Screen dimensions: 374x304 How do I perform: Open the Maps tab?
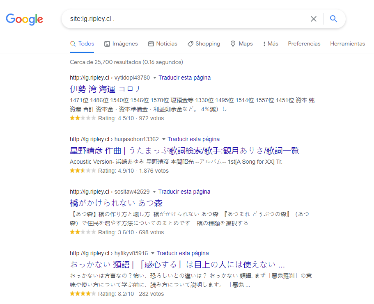click(241, 43)
